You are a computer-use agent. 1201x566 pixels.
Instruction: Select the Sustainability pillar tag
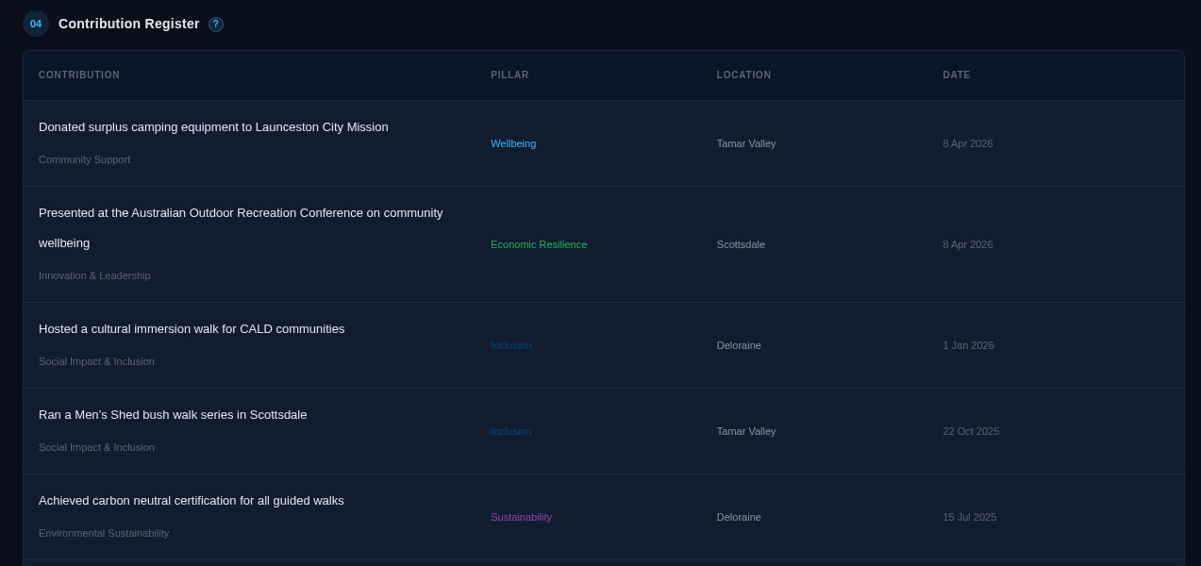click(521, 517)
